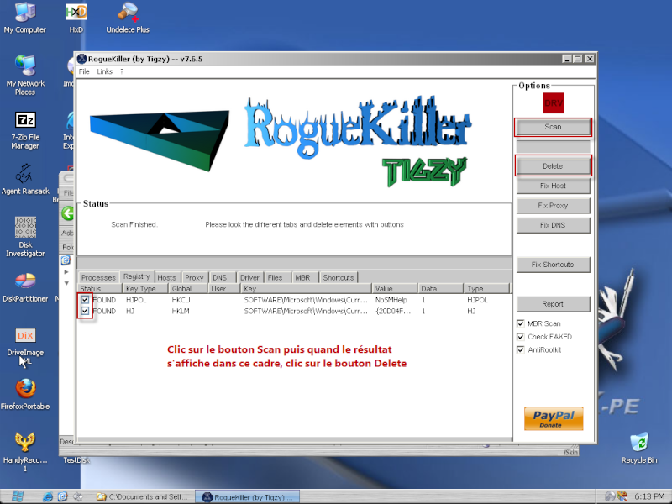Image resolution: width=672 pixels, height=504 pixels.
Task: Toggle the MBR Scan checkbox
Action: click(x=520, y=323)
